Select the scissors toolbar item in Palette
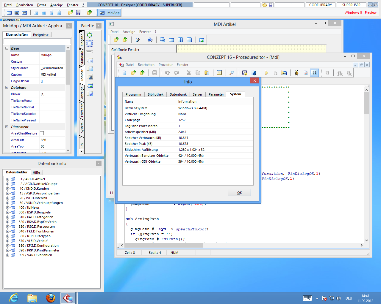Image resolution: width=381 pixels, height=304 pixels. pyautogui.click(x=90, y=77)
